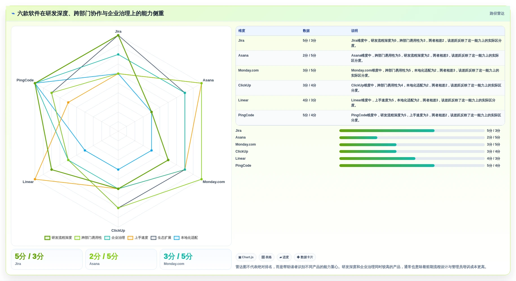Open the Jira 5分 / 3分 data card

tap(47, 259)
